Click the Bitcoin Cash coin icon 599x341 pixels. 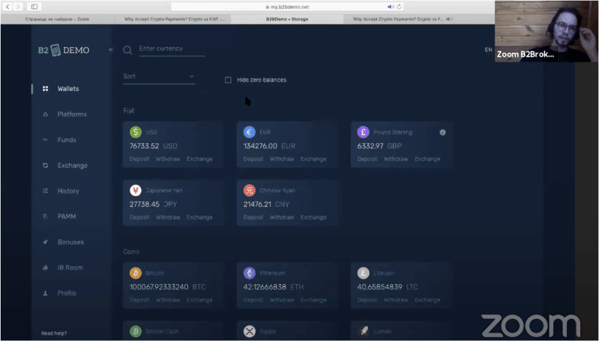pos(135,331)
